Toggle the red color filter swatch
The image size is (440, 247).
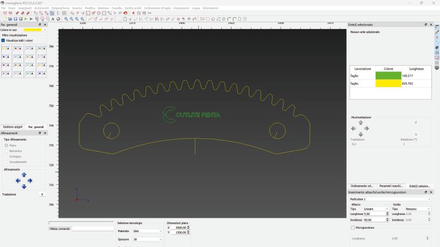(15, 49)
